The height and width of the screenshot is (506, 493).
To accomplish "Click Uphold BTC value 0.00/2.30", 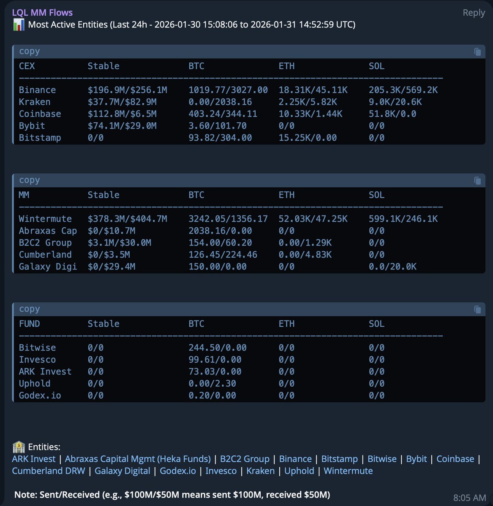I will pyautogui.click(x=212, y=383).
